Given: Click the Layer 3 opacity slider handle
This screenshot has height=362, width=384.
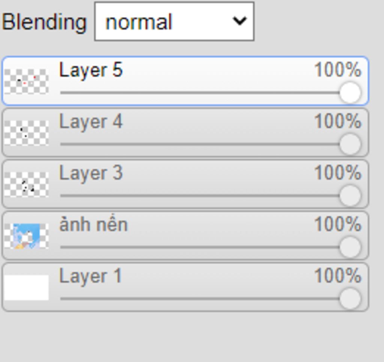Looking at the screenshot, I should pyautogui.click(x=350, y=196).
